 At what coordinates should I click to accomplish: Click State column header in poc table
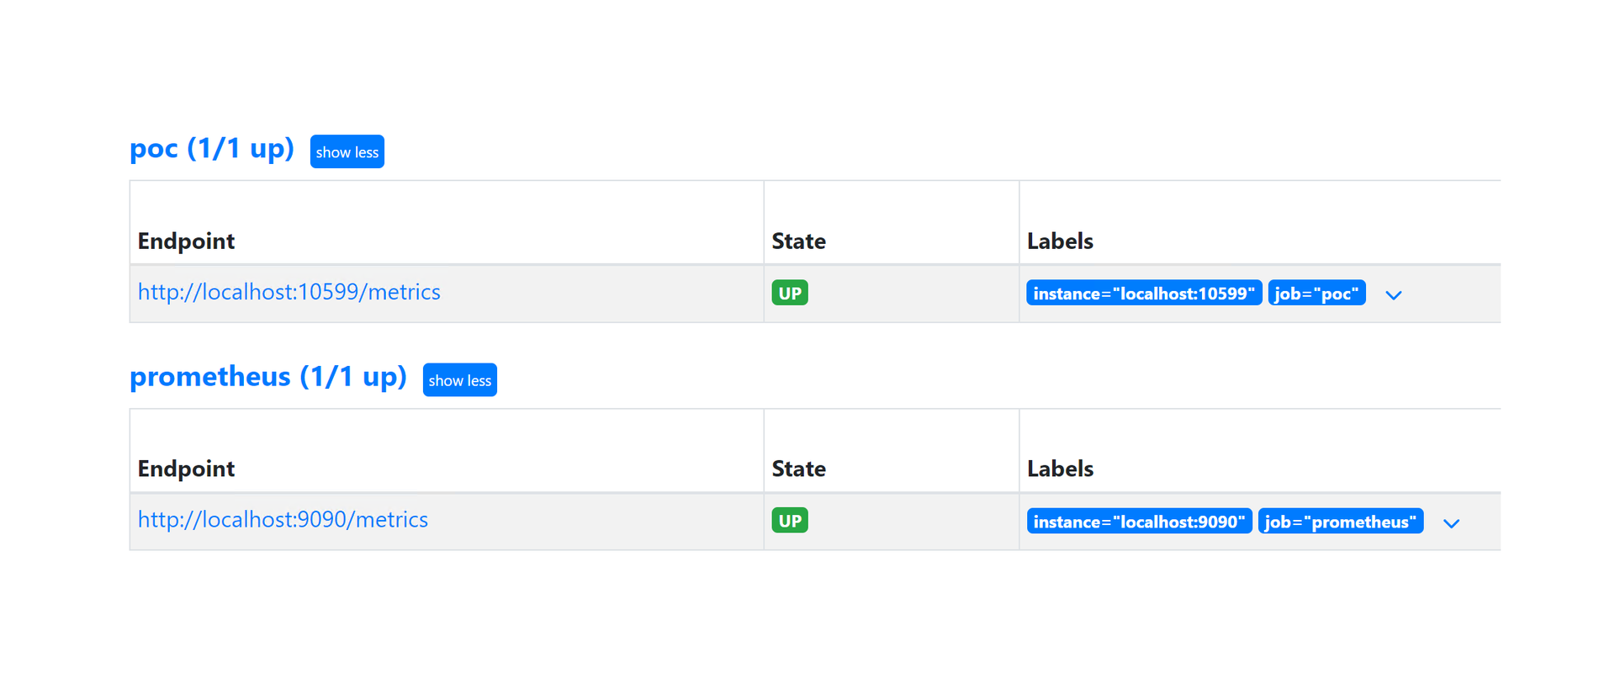tap(798, 241)
